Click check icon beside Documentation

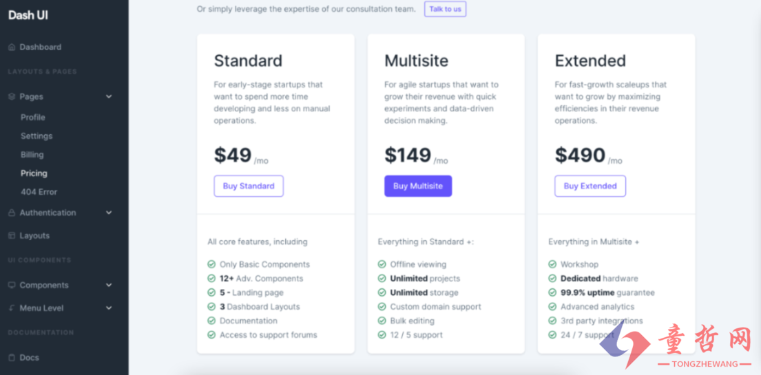point(211,321)
